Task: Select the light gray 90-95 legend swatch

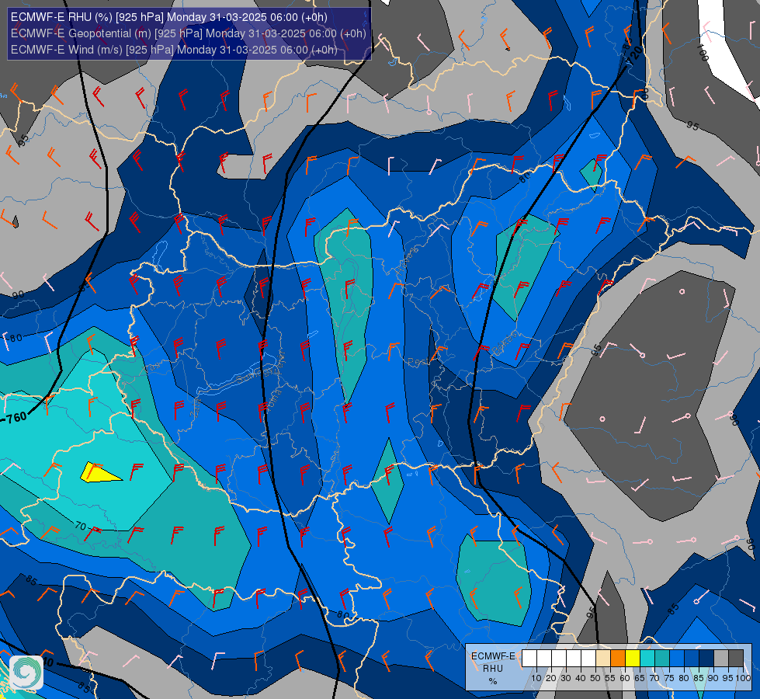Action: point(722,658)
